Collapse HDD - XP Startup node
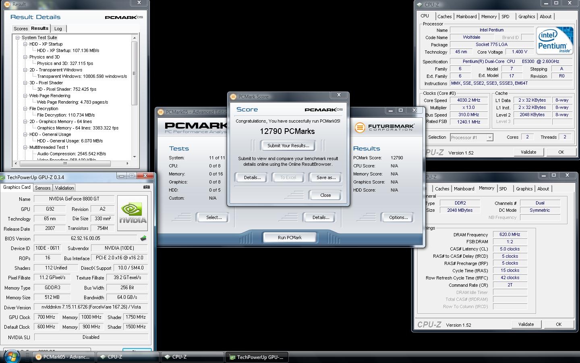 (25, 44)
